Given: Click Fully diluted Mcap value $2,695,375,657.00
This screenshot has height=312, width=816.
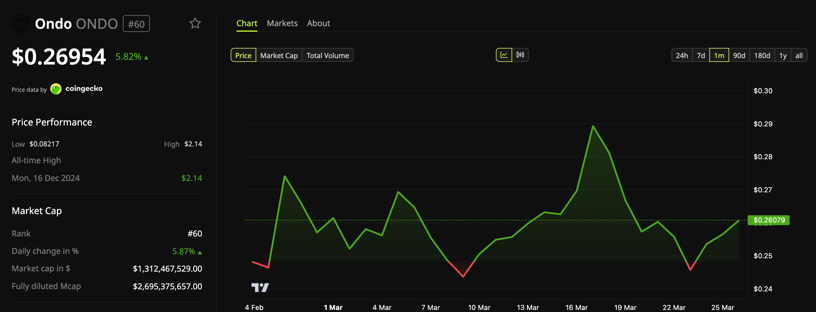Looking at the screenshot, I should click(x=168, y=287).
